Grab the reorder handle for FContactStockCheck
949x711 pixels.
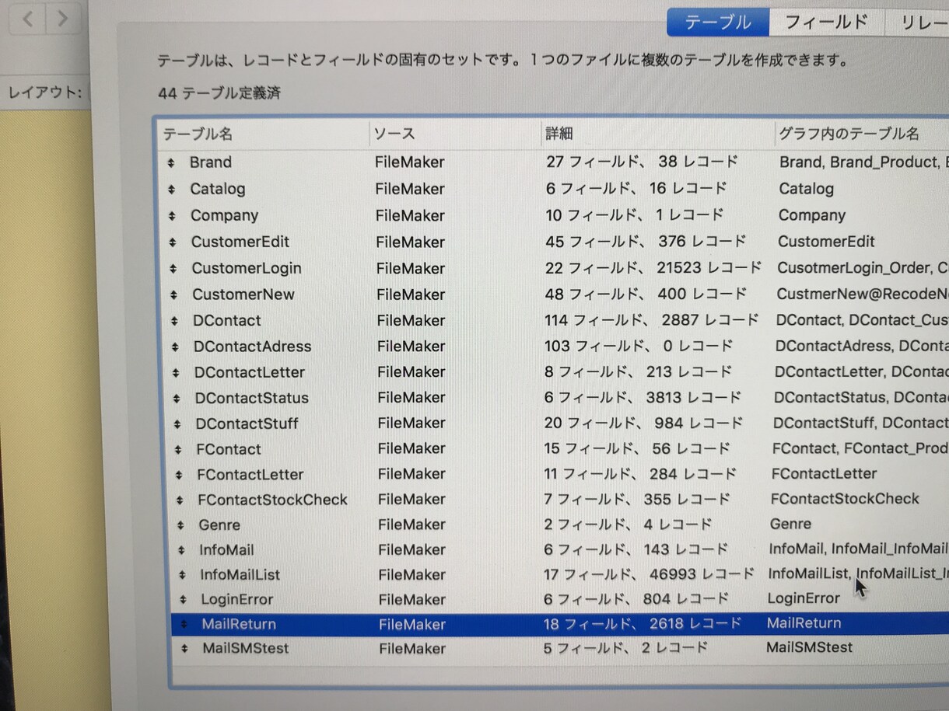click(x=180, y=500)
